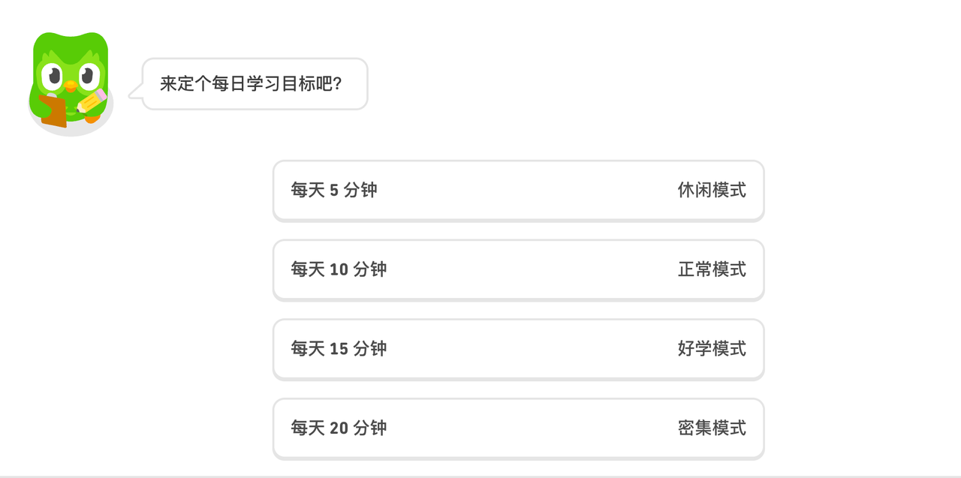Viewport: 961px width, 478px height.
Task: Select the 好学模式 daily goal option
Action: [518, 348]
